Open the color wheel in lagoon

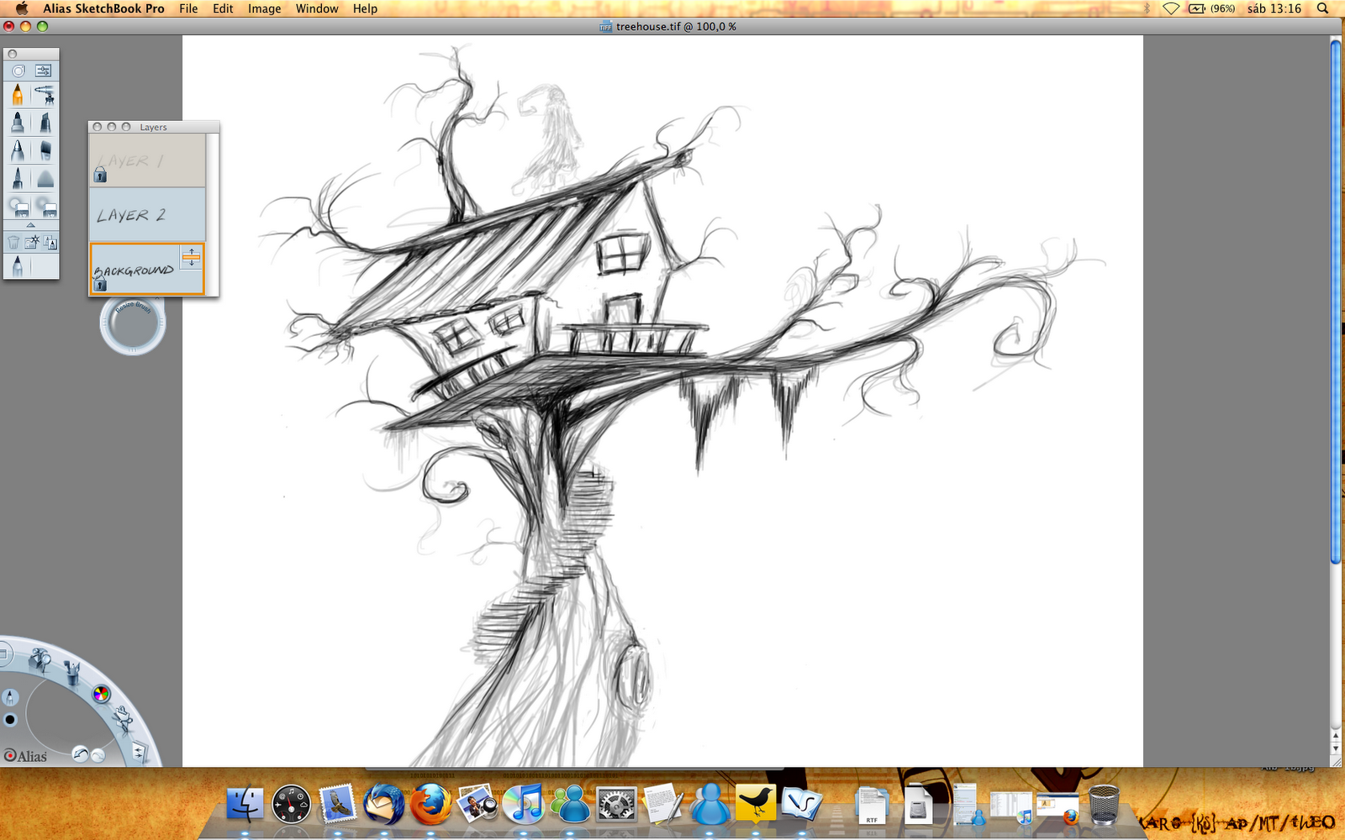pyautogui.click(x=101, y=694)
